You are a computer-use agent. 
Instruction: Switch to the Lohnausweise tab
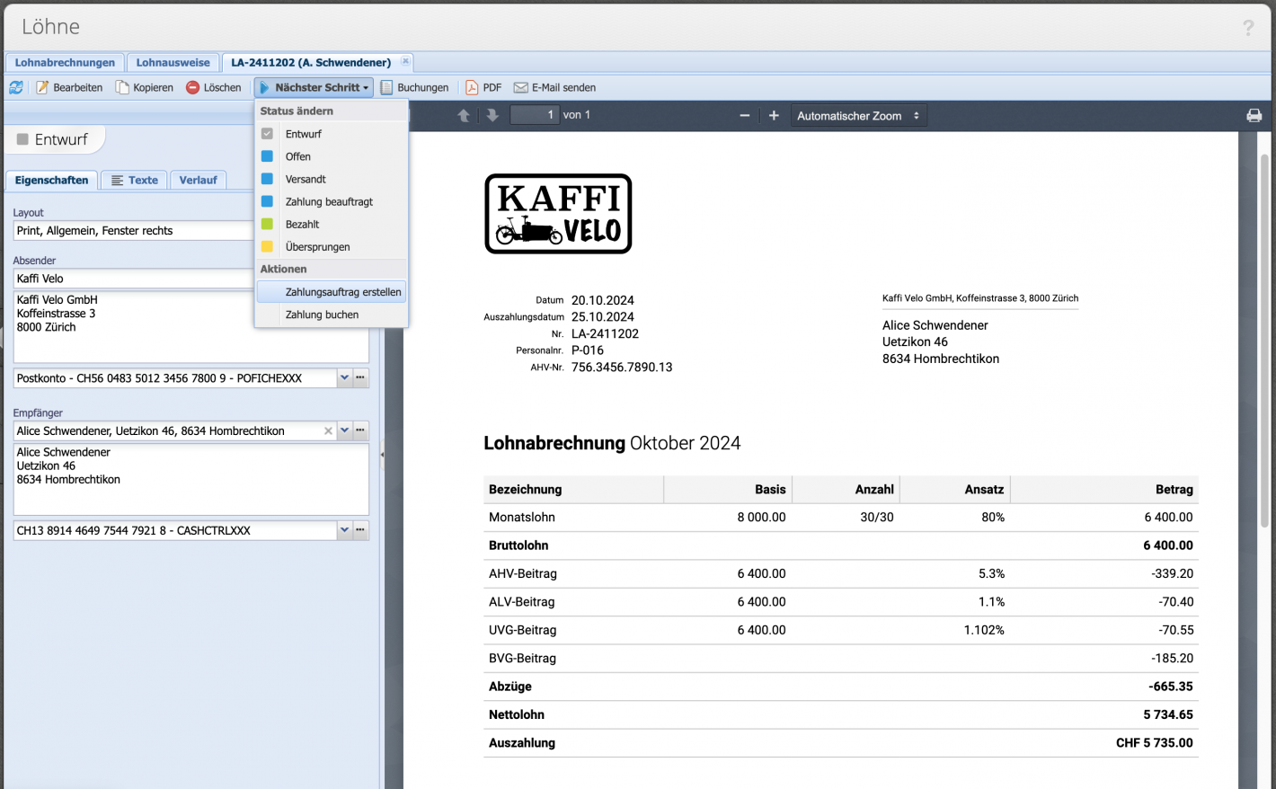tap(173, 62)
